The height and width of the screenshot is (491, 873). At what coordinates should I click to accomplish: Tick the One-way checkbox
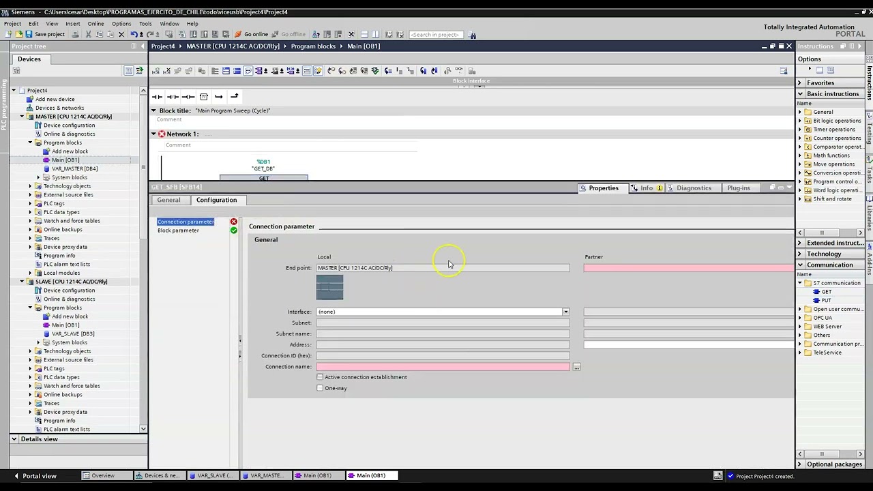320,388
